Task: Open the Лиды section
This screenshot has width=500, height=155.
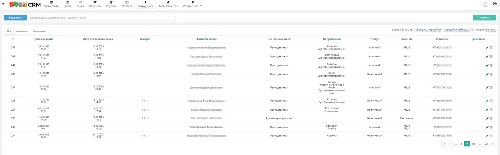Action: (80, 4)
